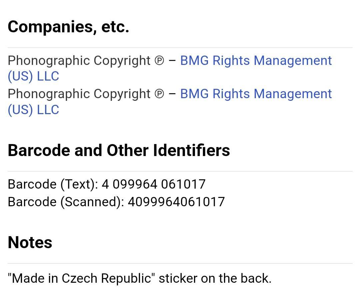The height and width of the screenshot is (307, 360).
Task: Click the 'Made in Czech Republic' quoted text
Action: 82,278
